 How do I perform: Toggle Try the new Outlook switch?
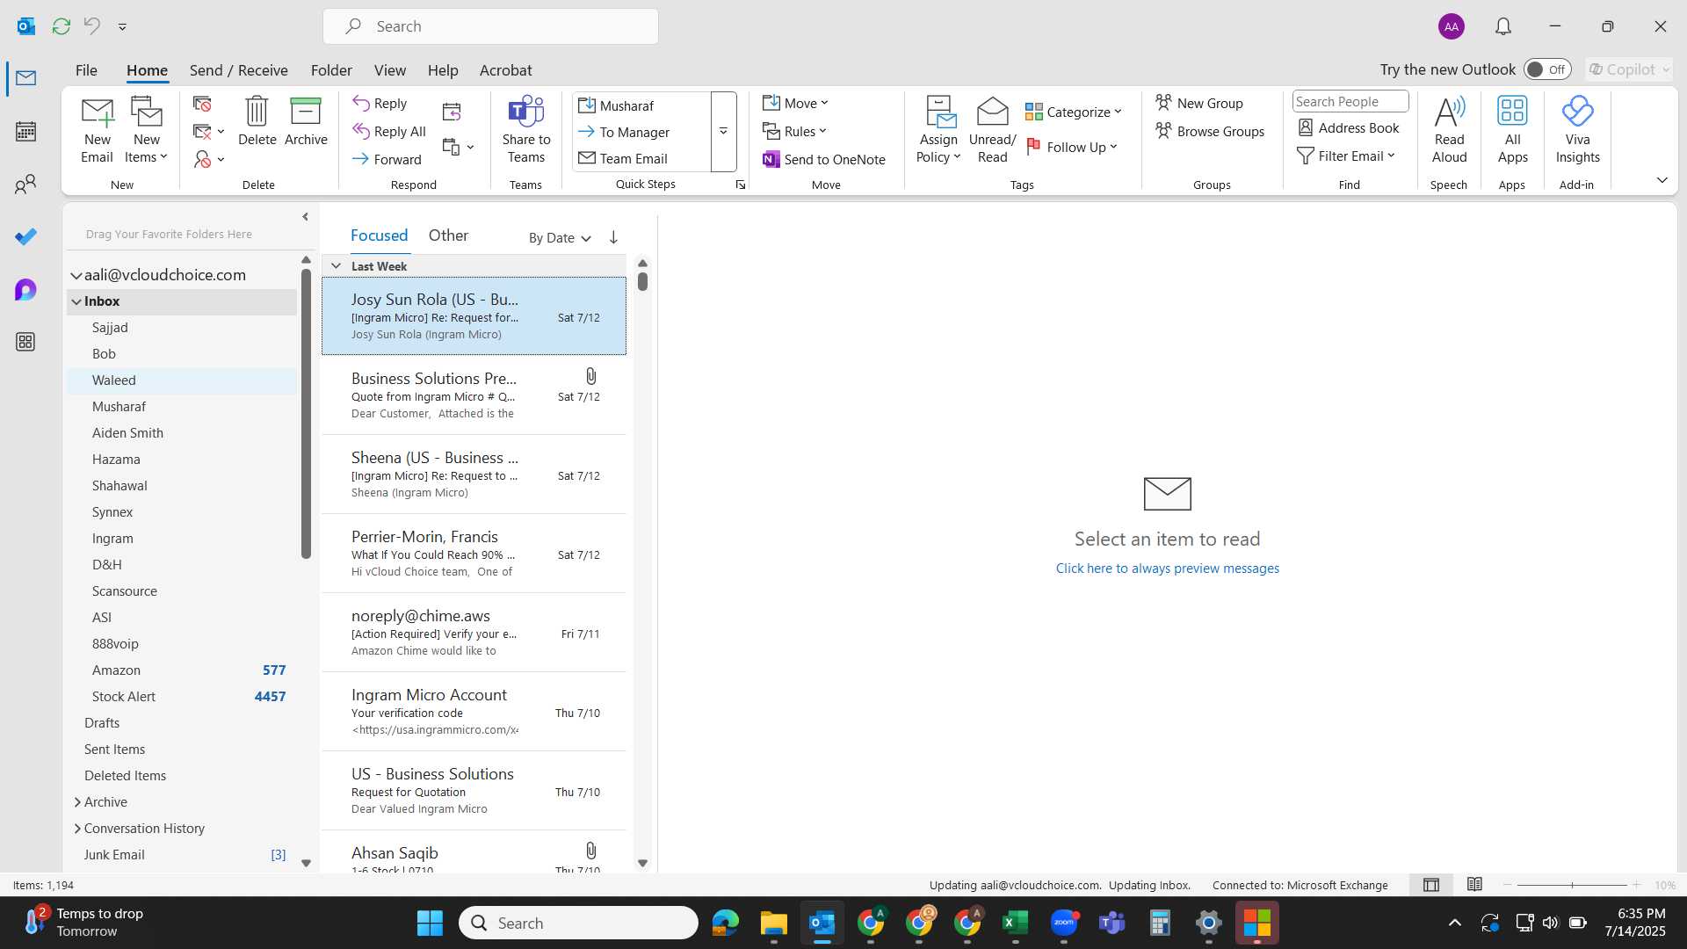1547,69
